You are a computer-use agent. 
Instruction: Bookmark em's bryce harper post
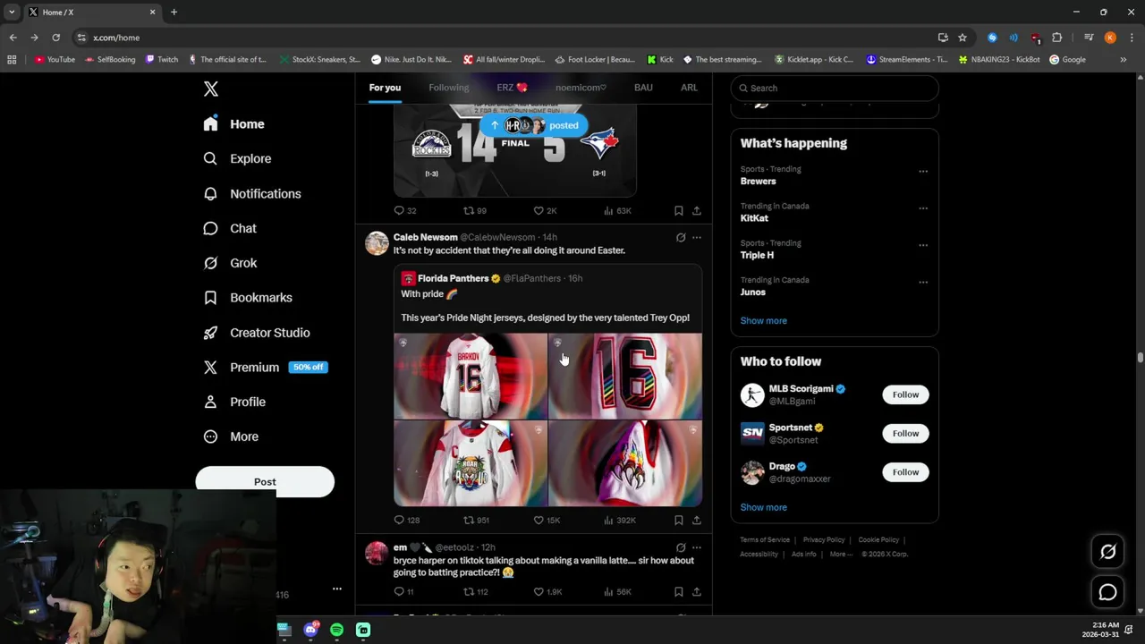tap(678, 591)
